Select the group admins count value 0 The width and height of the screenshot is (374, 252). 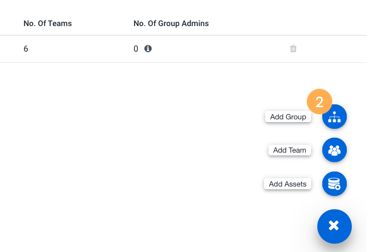click(x=136, y=49)
